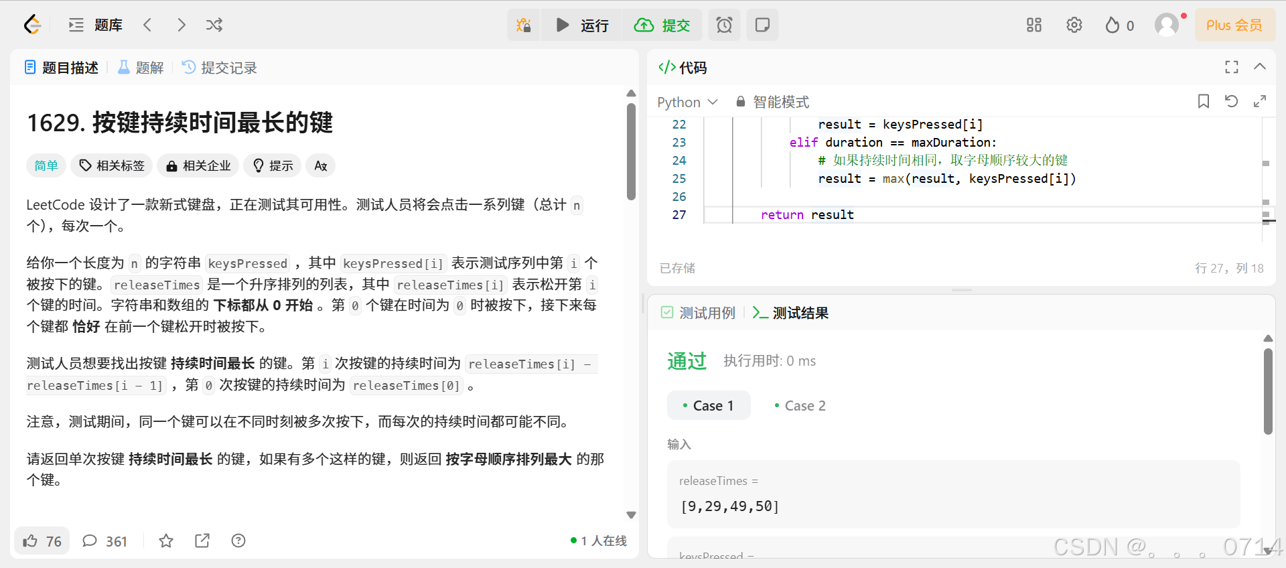
Task: Open the layout grid icon
Action: coord(1034,25)
